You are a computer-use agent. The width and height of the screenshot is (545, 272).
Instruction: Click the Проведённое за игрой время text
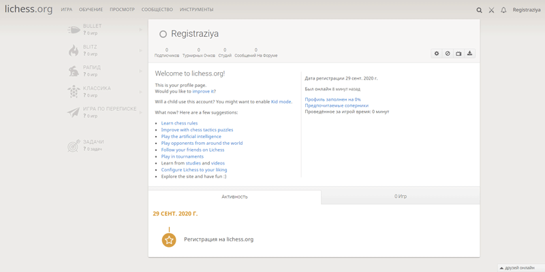click(x=347, y=112)
